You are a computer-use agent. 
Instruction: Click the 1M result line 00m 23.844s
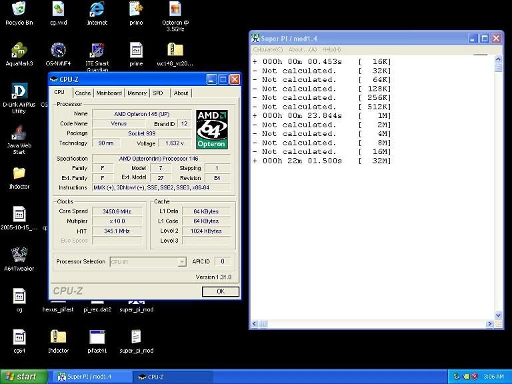point(321,115)
